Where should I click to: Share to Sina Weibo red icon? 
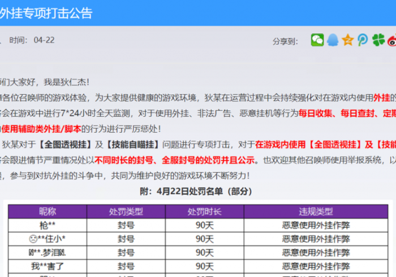tap(391, 40)
